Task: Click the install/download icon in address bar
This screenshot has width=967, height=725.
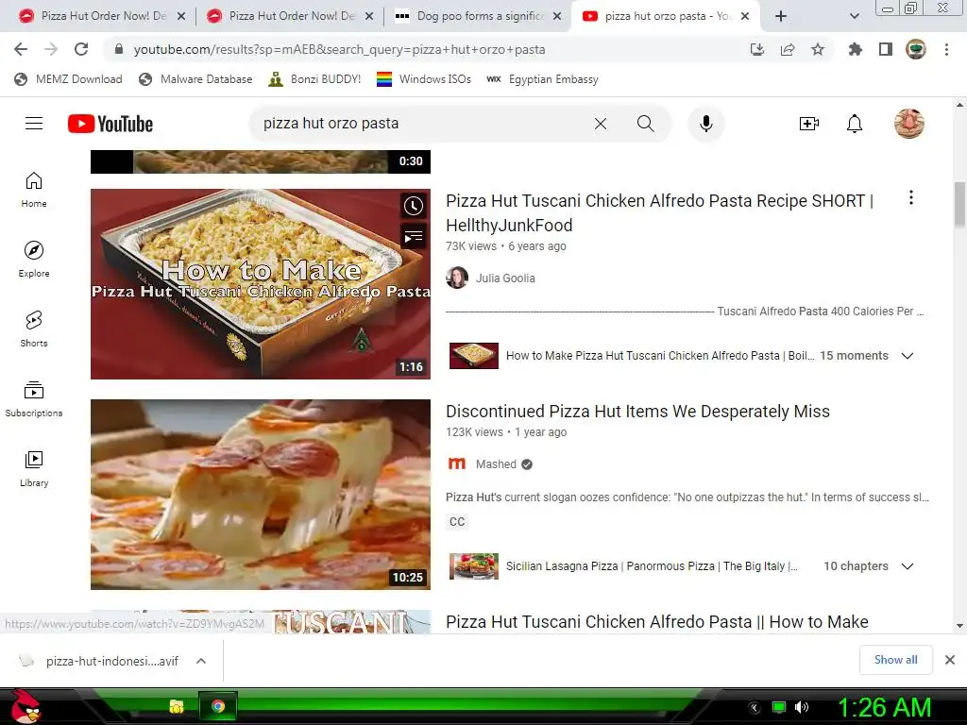Action: point(757,49)
